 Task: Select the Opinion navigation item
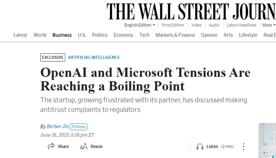[209, 35]
